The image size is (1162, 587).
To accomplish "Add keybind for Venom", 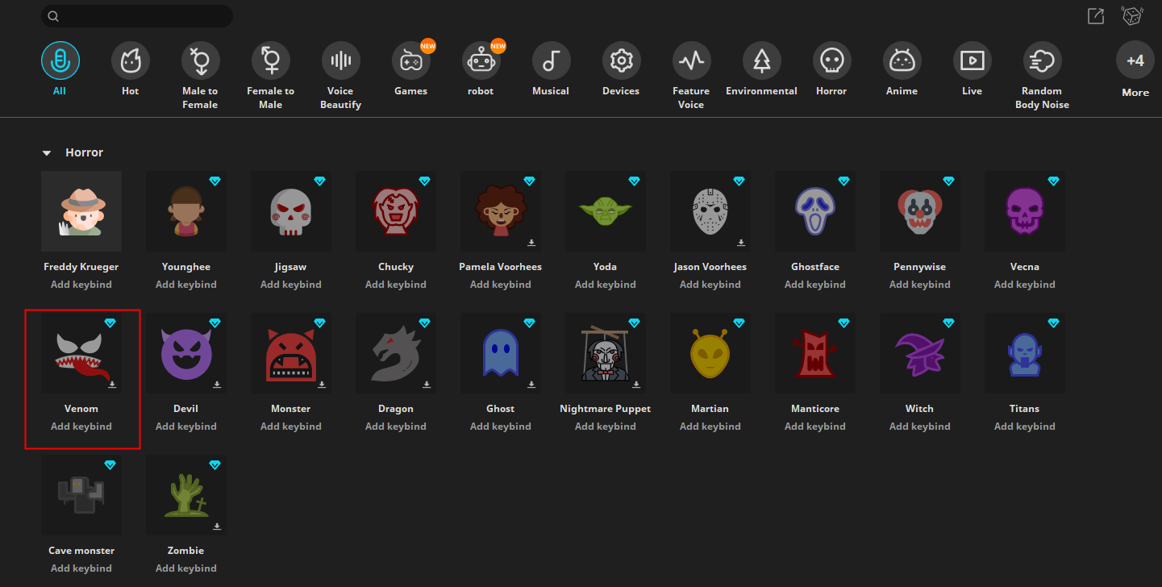I will click(81, 427).
